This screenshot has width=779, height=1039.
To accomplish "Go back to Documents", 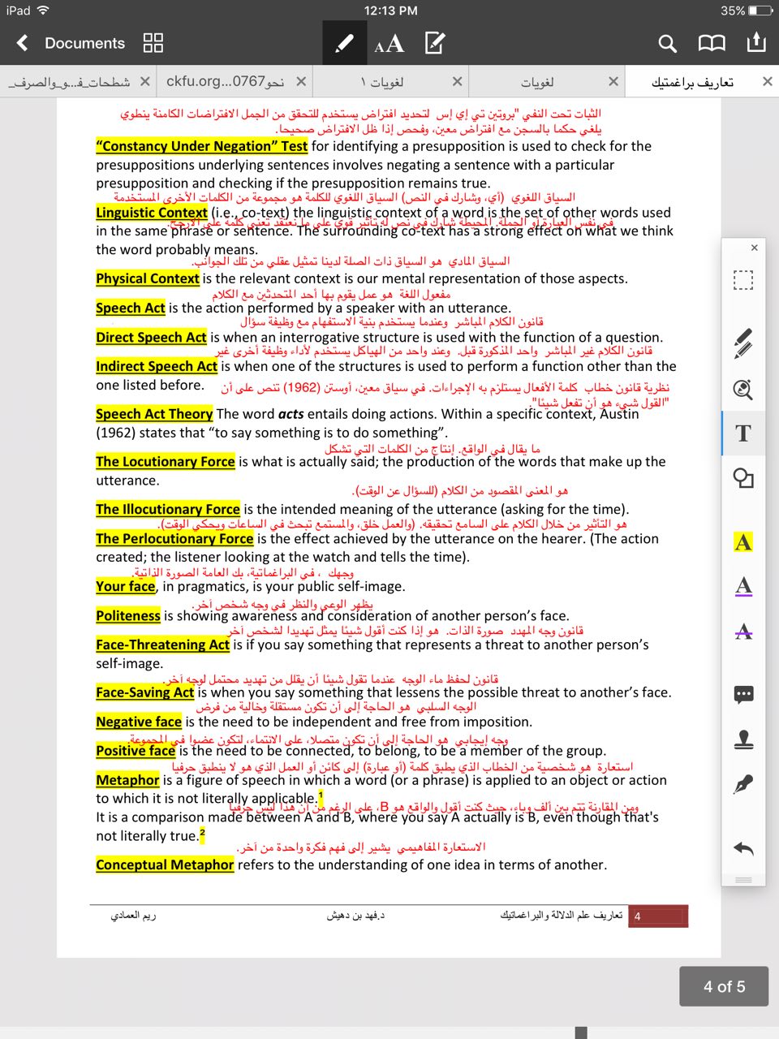I will [71, 43].
